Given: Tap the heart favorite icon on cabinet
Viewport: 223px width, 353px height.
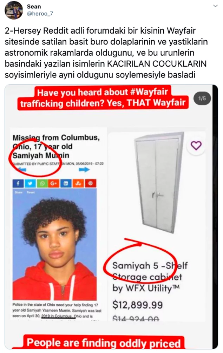Looking at the screenshot, I should tap(196, 145).
